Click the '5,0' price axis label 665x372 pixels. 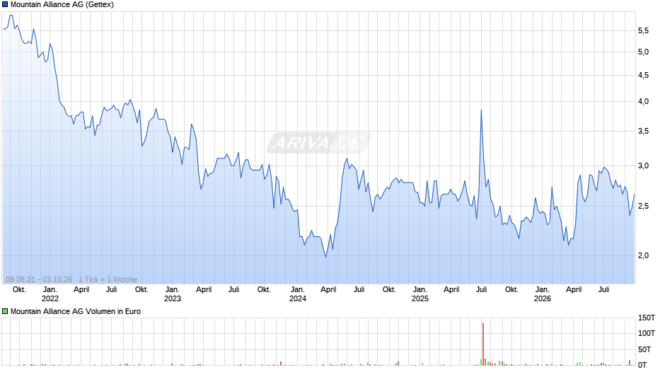point(643,52)
